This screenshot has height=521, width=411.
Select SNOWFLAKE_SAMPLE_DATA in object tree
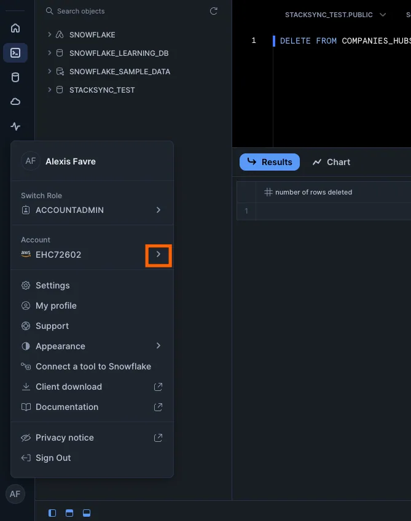click(120, 71)
